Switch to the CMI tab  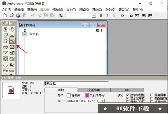click(x=127, y=90)
